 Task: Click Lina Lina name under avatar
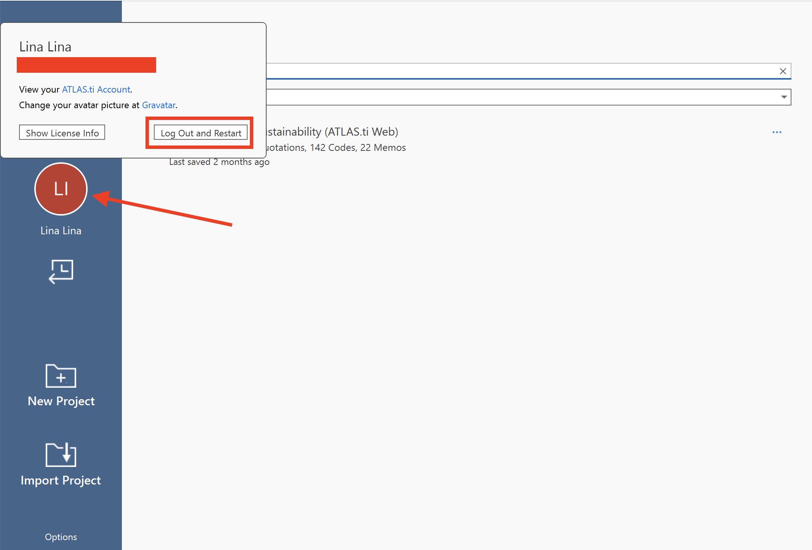(61, 230)
